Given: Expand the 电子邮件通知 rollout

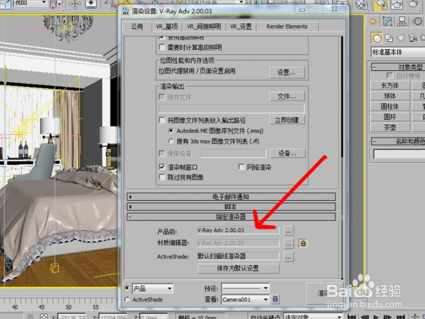Looking at the screenshot, I should (x=231, y=197).
